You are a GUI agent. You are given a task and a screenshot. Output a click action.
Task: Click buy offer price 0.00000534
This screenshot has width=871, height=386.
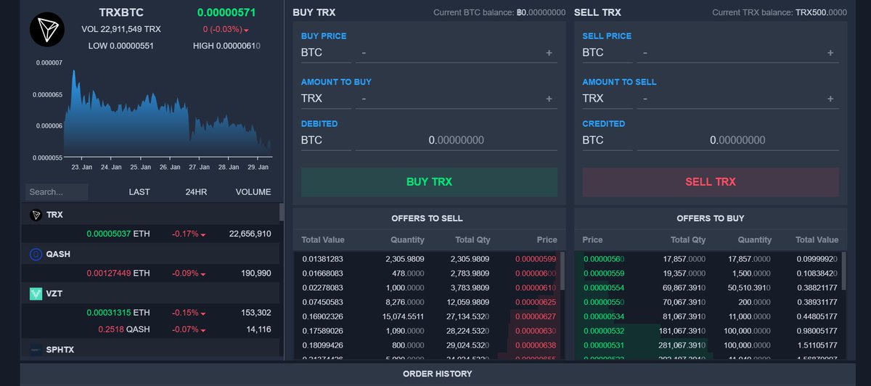click(x=603, y=316)
